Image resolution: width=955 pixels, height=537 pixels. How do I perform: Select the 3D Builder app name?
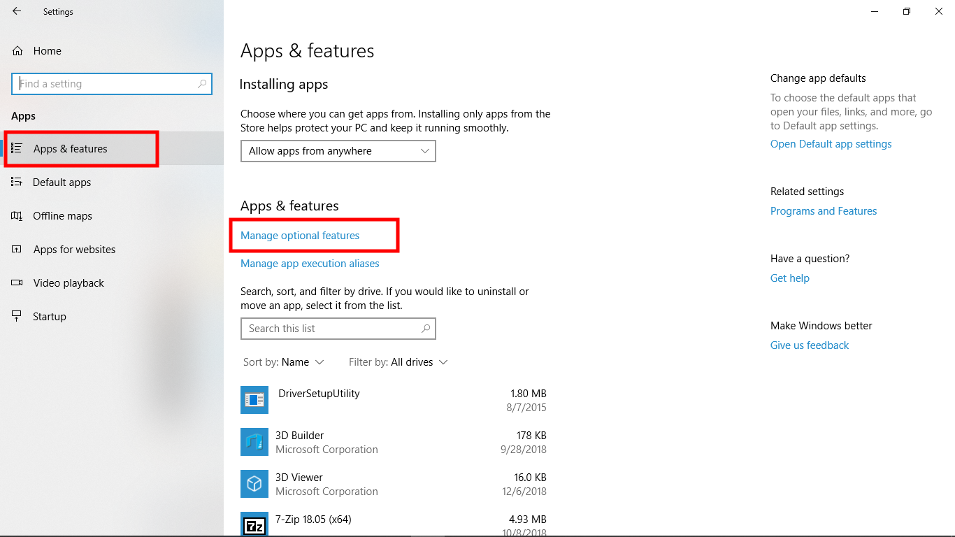tap(299, 436)
